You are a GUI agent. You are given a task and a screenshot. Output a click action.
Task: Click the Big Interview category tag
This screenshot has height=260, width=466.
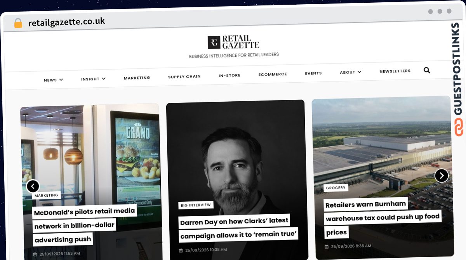click(x=196, y=205)
